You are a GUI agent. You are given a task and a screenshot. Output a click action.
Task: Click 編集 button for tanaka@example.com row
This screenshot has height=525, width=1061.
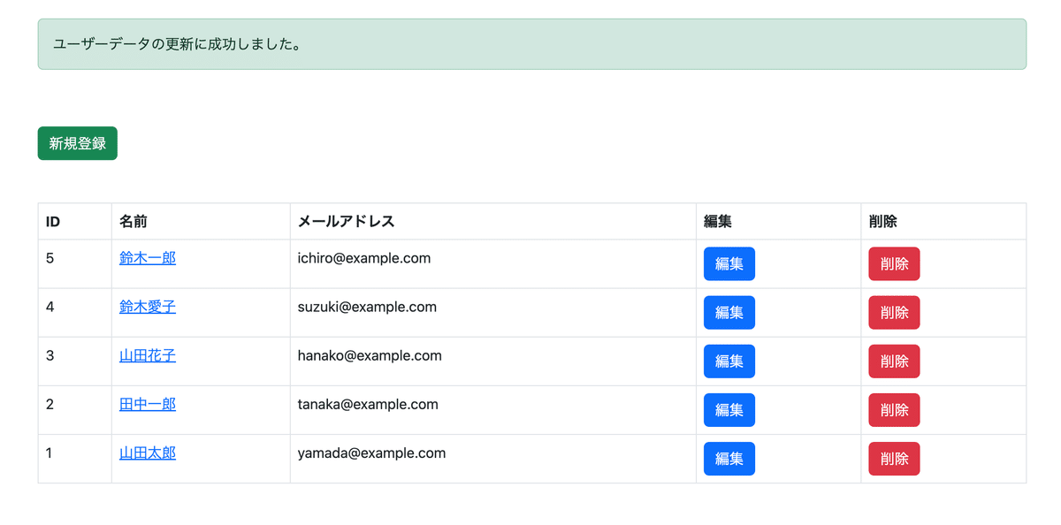coord(729,409)
